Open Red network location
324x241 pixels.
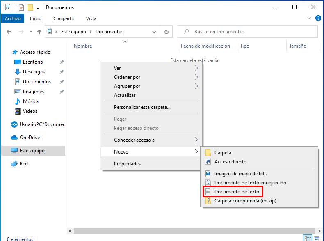coord(24,164)
